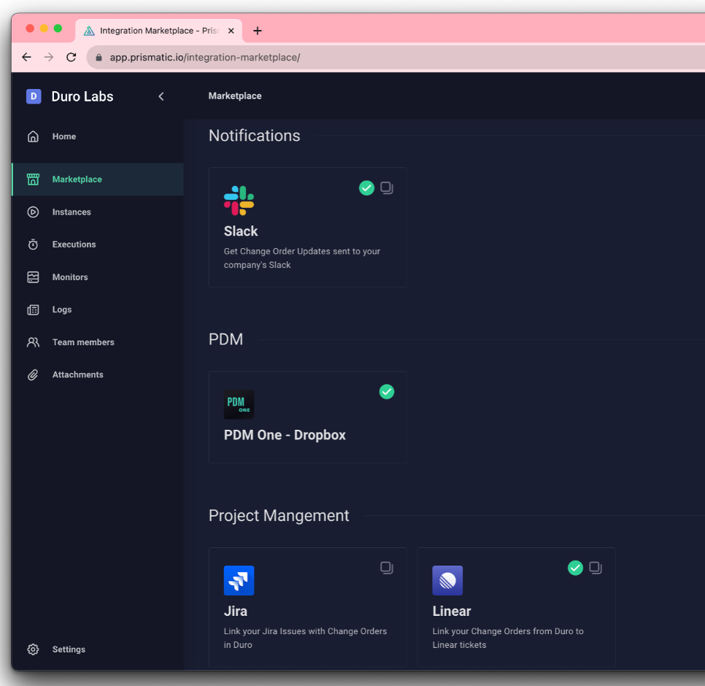Click the Slack card's multiple-instances icon

[387, 188]
